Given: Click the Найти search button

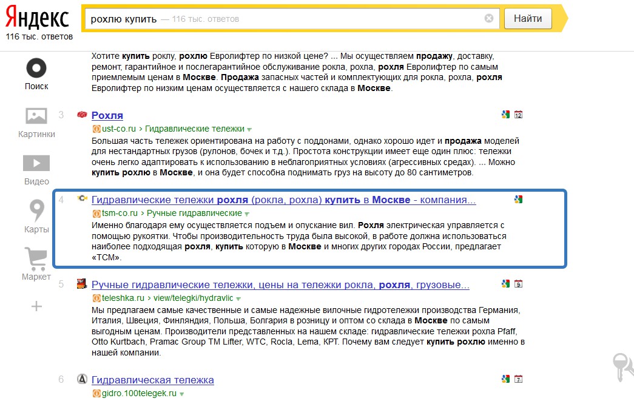Looking at the screenshot, I should (x=528, y=19).
